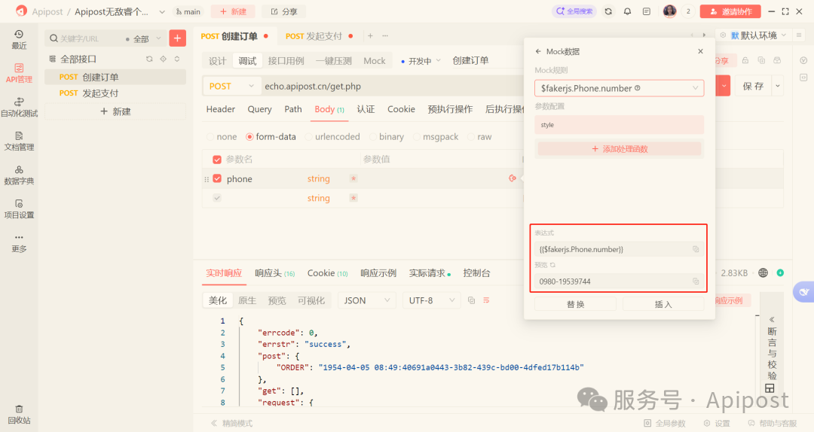Open the 最近 recent sidebar icon
The height and width of the screenshot is (432, 814).
(19, 39)
